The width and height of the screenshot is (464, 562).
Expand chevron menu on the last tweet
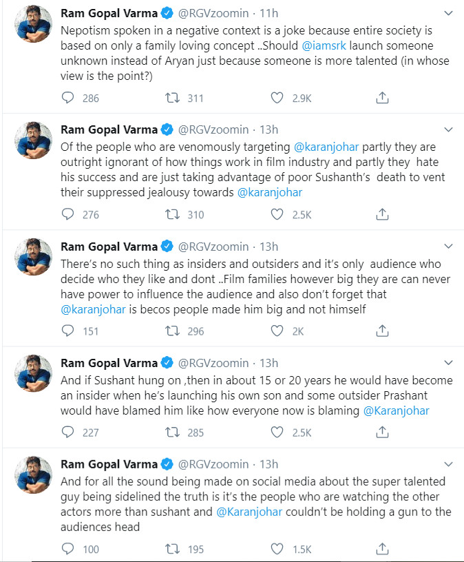[448, 464]
